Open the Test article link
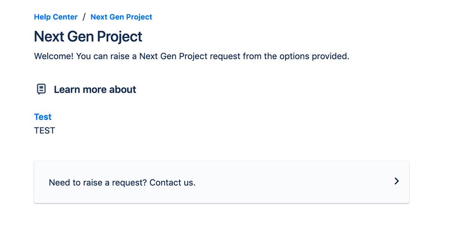Viewport: 453px width, 236px height. click(x=43, y=117)
